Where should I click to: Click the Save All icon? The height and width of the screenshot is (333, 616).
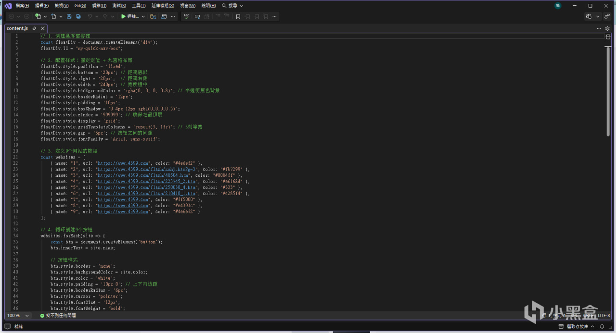click(78, 16)
